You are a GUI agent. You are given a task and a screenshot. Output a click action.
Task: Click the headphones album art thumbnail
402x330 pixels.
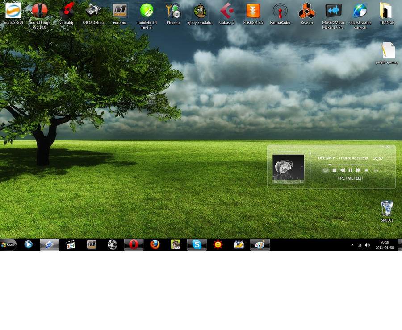[x=288, y=167]
